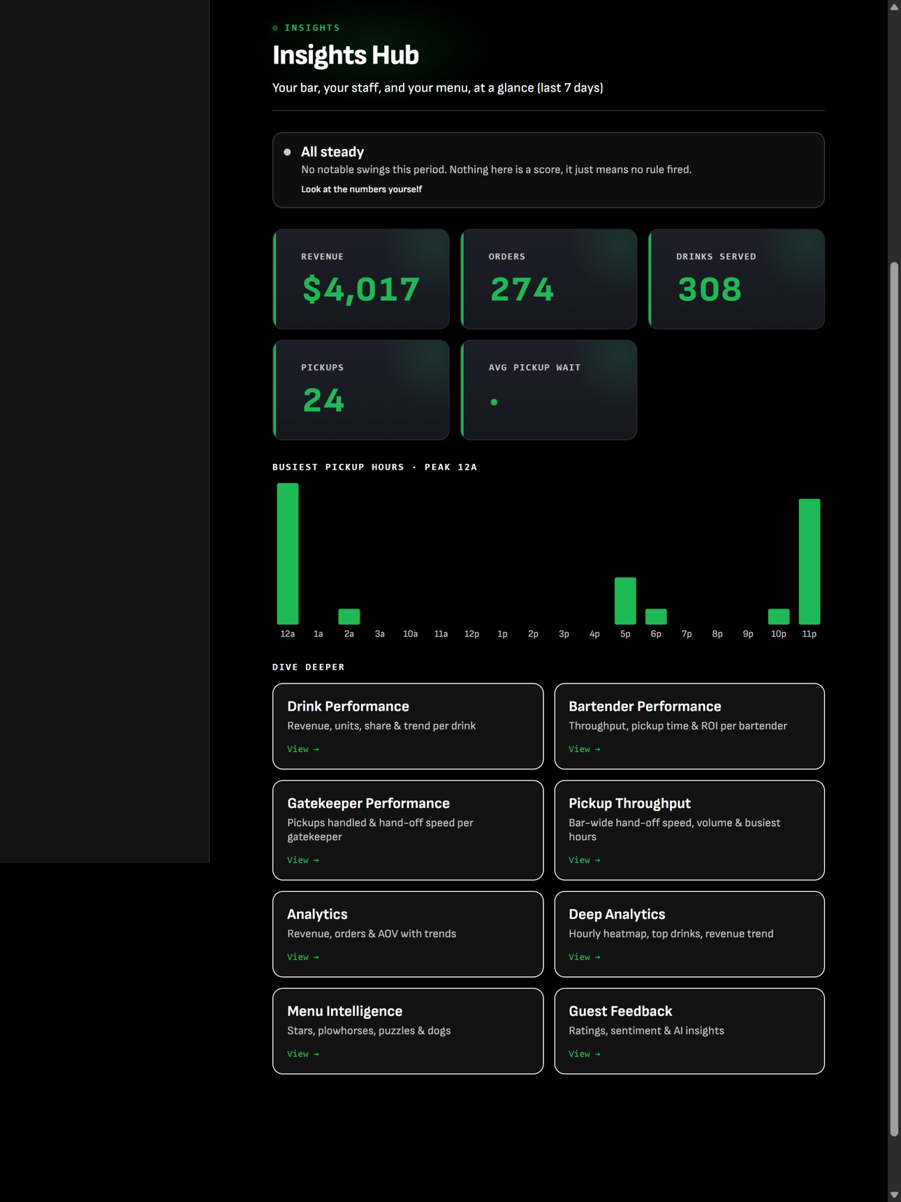
Task: Open the Gatekeeper Performance View link
Action: click(x=303, y=860)
